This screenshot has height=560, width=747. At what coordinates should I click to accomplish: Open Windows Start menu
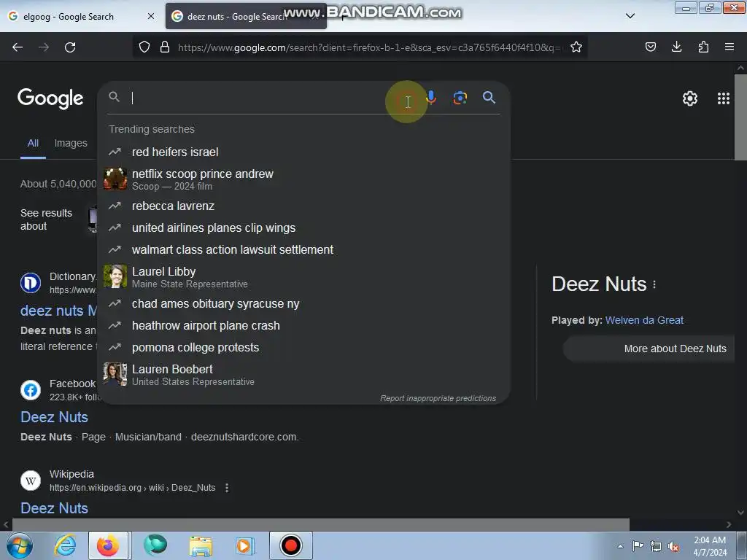tap(20, 545)
